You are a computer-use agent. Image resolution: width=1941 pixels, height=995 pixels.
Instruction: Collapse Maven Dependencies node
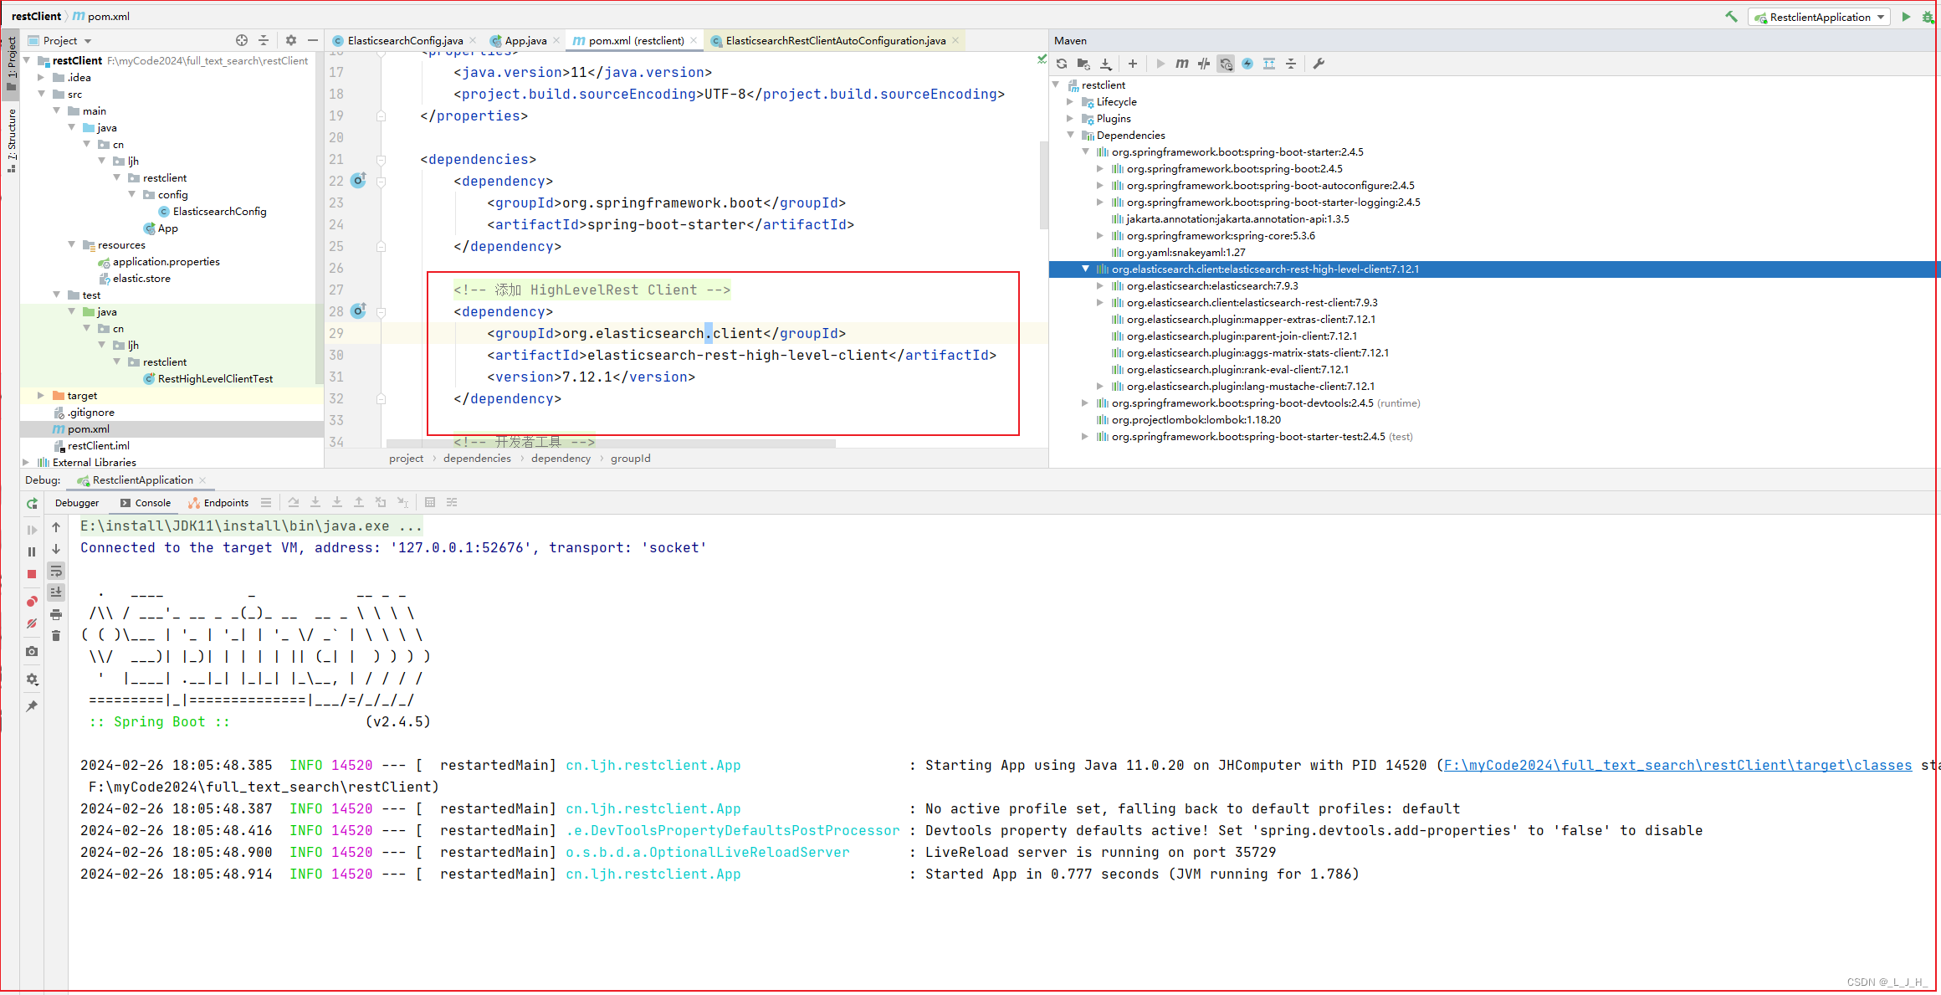(x=1070, y=136)
